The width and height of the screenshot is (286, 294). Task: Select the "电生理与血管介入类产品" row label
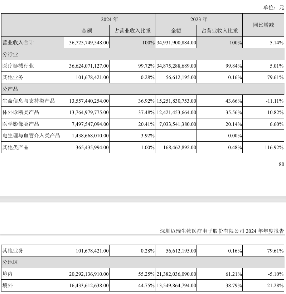click(x=31, y=136)
